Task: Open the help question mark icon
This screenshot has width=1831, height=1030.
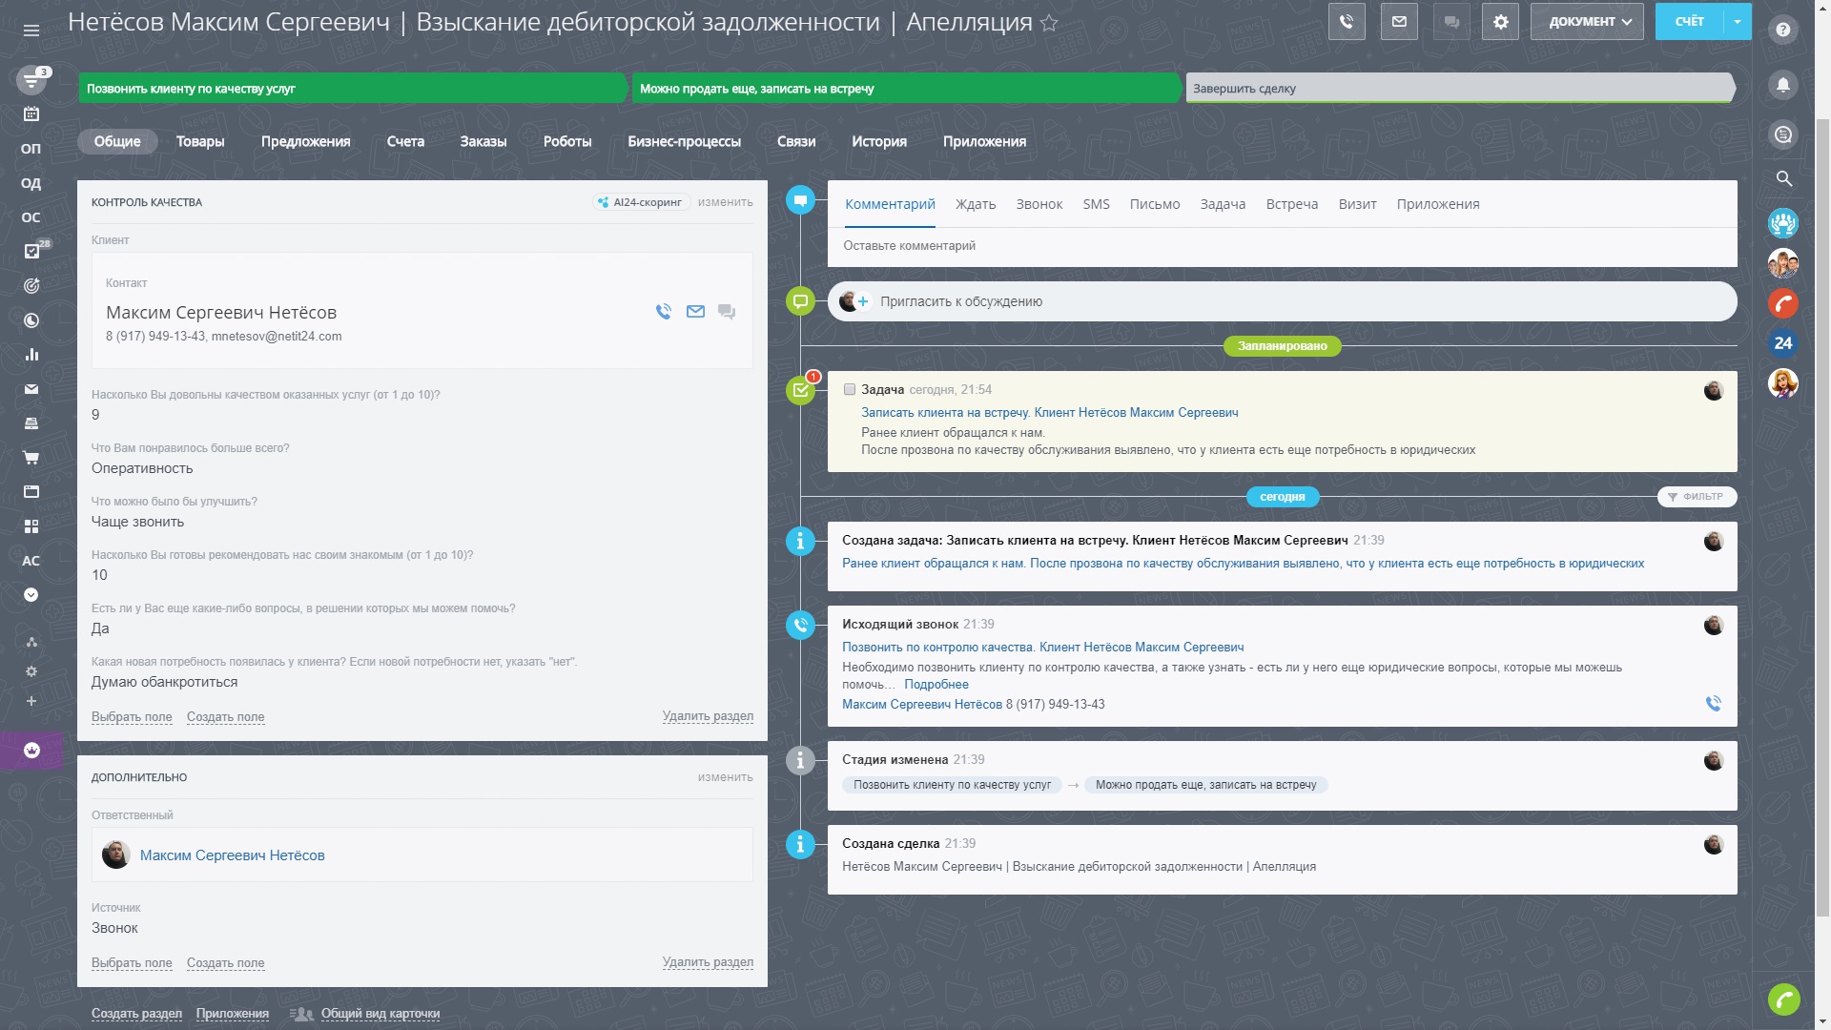Action: [1782, 30]
